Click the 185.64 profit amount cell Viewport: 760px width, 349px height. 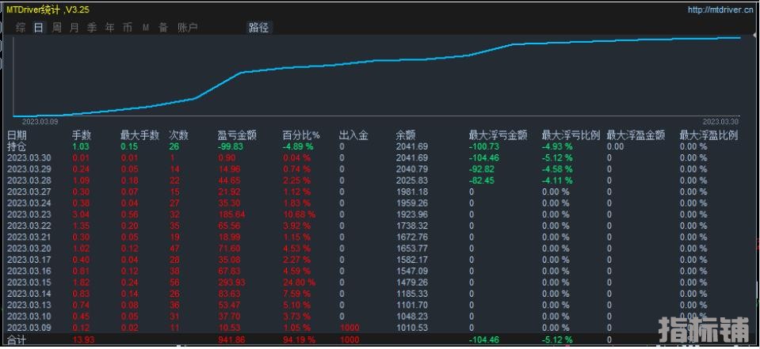click(231, 214)
